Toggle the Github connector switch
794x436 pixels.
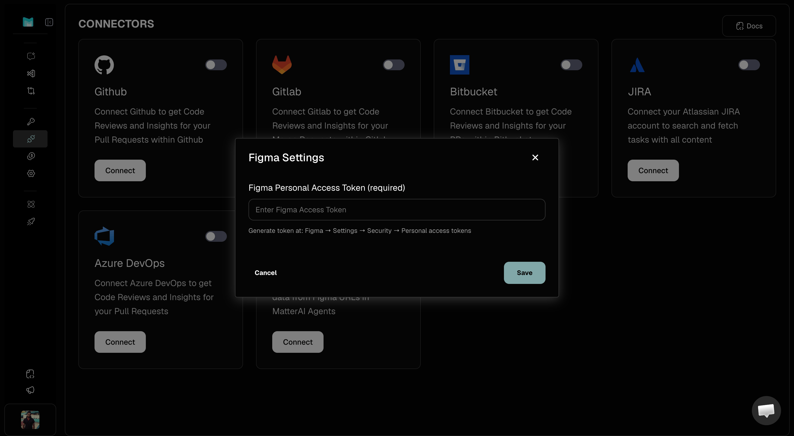pos(216,65)
